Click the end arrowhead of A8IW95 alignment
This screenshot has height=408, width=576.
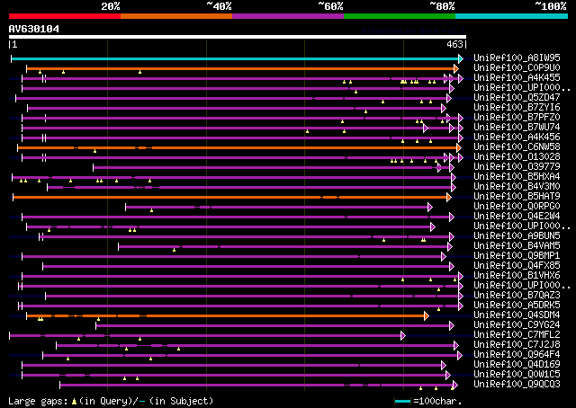pyautogui.click(x=461, y=58)
